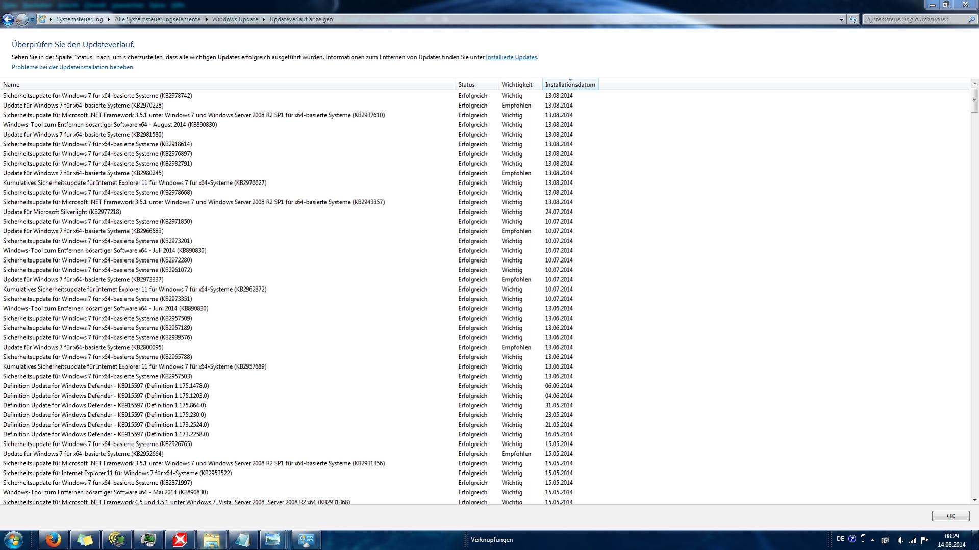The height and width of the screenshot is (550, 979).
Task: Click the safely remove hardware tray icon
Action: [x=885, y=540]
